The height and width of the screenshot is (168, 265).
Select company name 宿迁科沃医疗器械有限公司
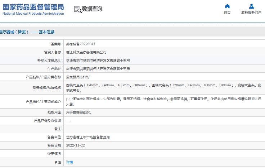[x=86, y=52]
